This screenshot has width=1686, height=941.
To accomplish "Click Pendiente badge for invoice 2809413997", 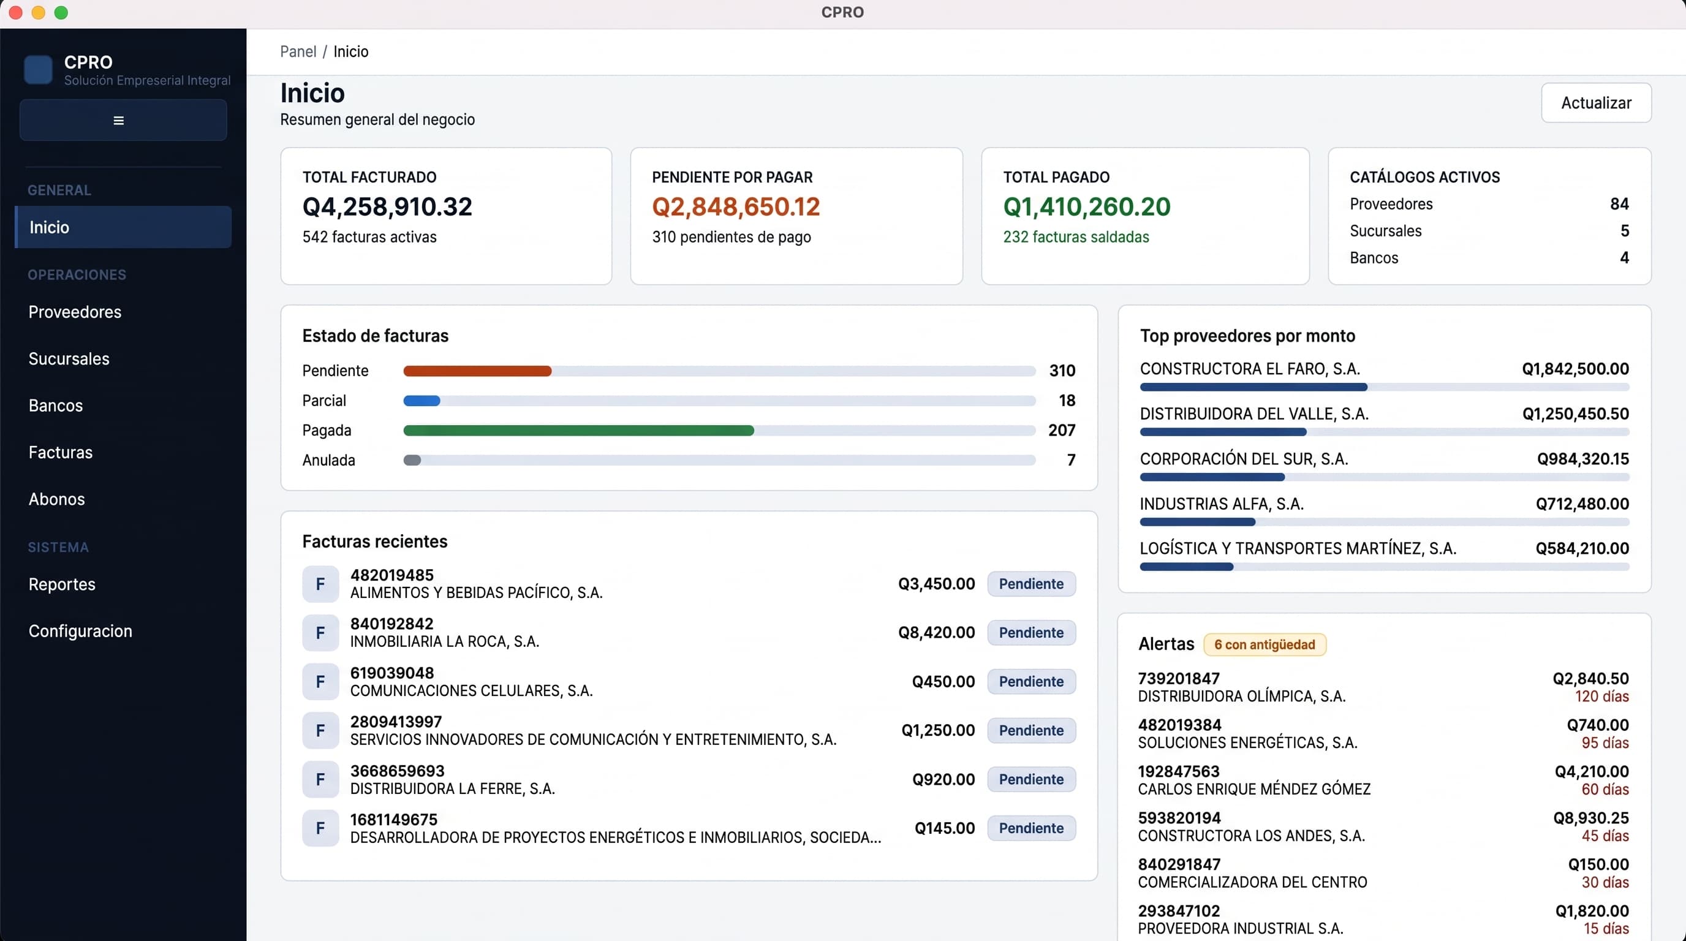I will click(x=1031, y=730).
